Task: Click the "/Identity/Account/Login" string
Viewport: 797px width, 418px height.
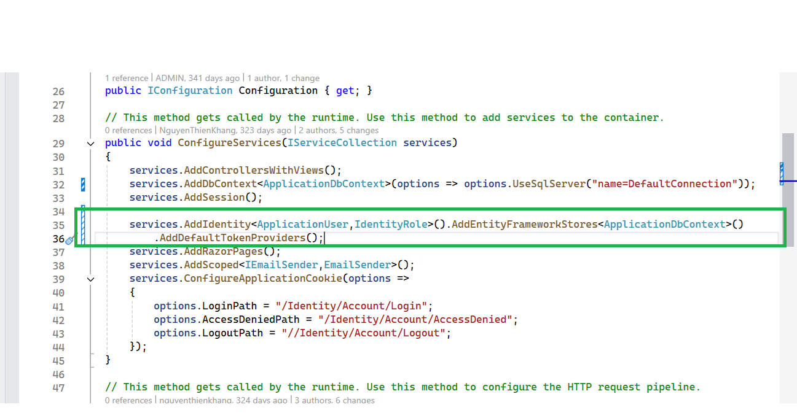Action: click(x=351, y=306)
